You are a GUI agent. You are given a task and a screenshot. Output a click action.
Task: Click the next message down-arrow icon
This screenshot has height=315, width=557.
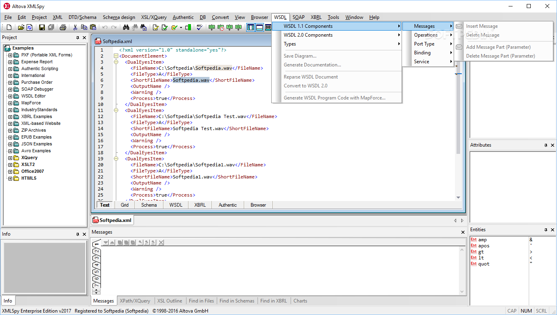tap(106, 242)
